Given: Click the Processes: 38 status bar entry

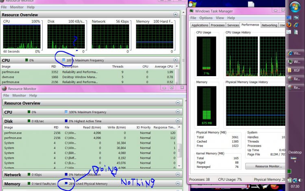Looking at the screenshot, I should click(200, 179).
